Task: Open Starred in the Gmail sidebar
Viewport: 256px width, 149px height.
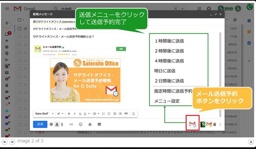Action: click(x=7, y=41)
